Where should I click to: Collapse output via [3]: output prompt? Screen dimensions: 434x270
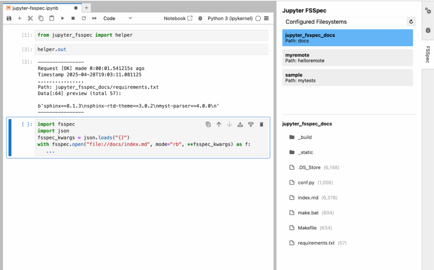coord(27,62)
